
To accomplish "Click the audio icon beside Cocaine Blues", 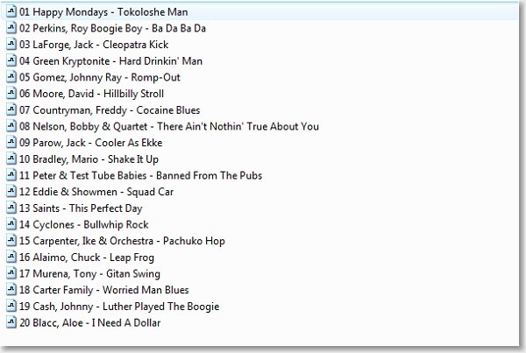I will click(x=11, y=110).
